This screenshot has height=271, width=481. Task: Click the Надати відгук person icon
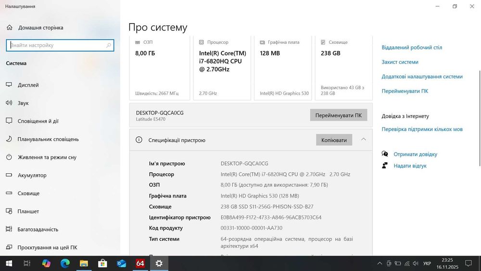coord(385,166)
